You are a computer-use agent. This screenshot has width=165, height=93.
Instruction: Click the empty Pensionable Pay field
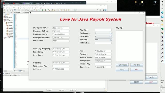pos(61,66)
